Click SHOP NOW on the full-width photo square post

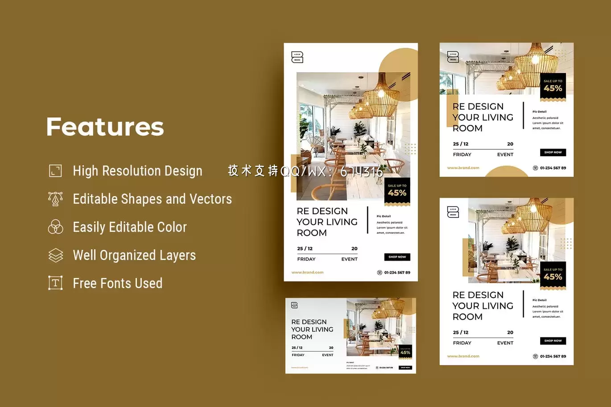553,152
